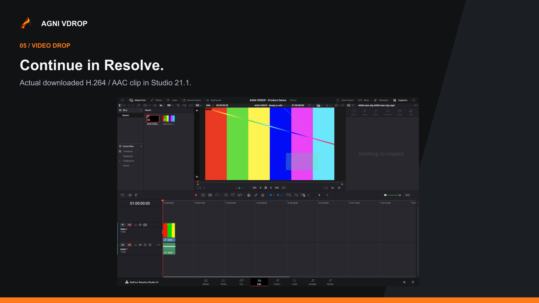
Task: Switch to the Fusion page
Action: (277, 282)
